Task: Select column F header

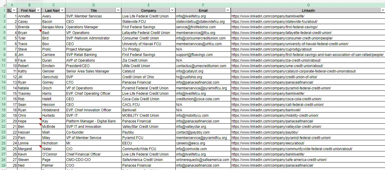Action: (203, 5)
